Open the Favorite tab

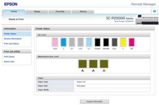(x=60, y=12)
